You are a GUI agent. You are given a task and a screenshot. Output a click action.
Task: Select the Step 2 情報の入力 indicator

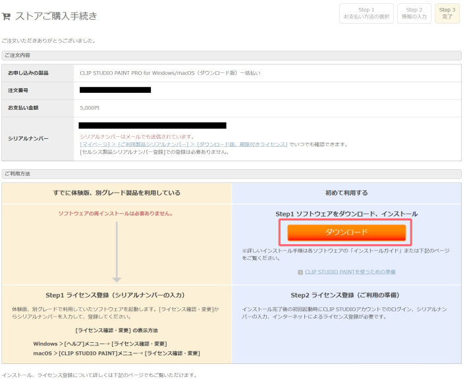pos(414,13)
